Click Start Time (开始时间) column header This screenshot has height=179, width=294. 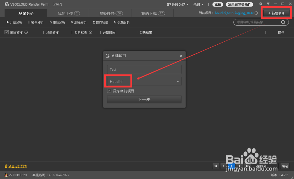point(109,32)
